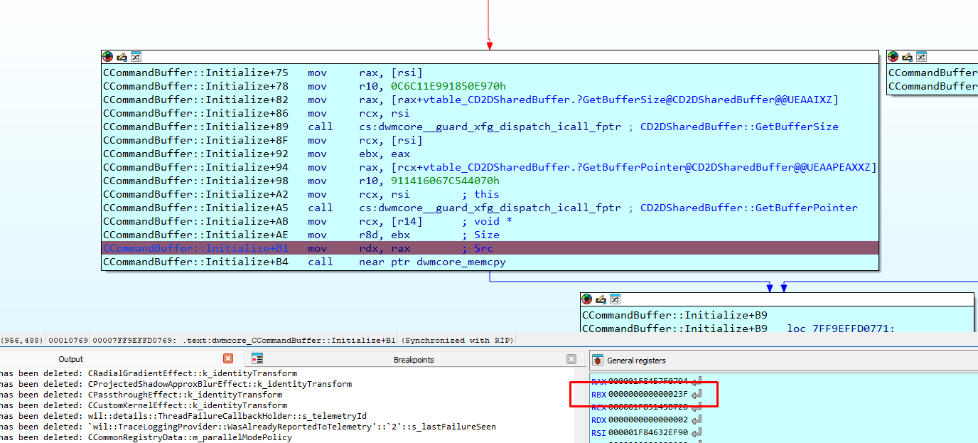This screenshot has width=978, height=443.
Task: Select the 'mov ebx, eax' instruction line
Action: coord(490,154)
